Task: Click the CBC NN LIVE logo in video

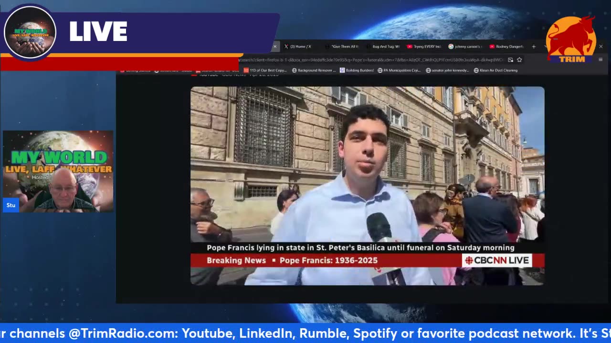Action: coord(497,260)
